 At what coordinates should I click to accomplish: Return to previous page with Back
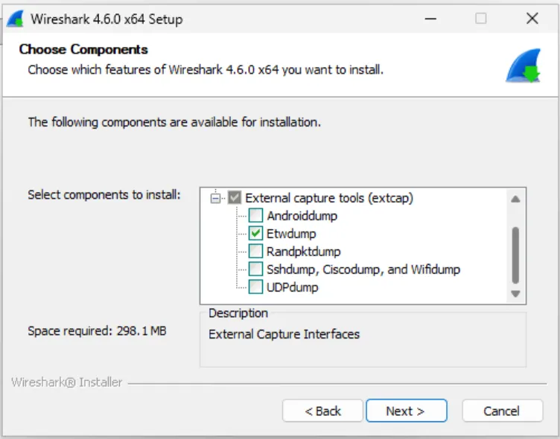tap(322, 411)
